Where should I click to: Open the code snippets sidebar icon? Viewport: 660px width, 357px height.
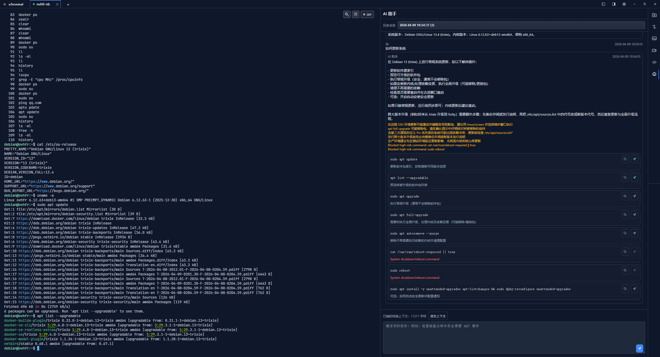coord(654,62)
